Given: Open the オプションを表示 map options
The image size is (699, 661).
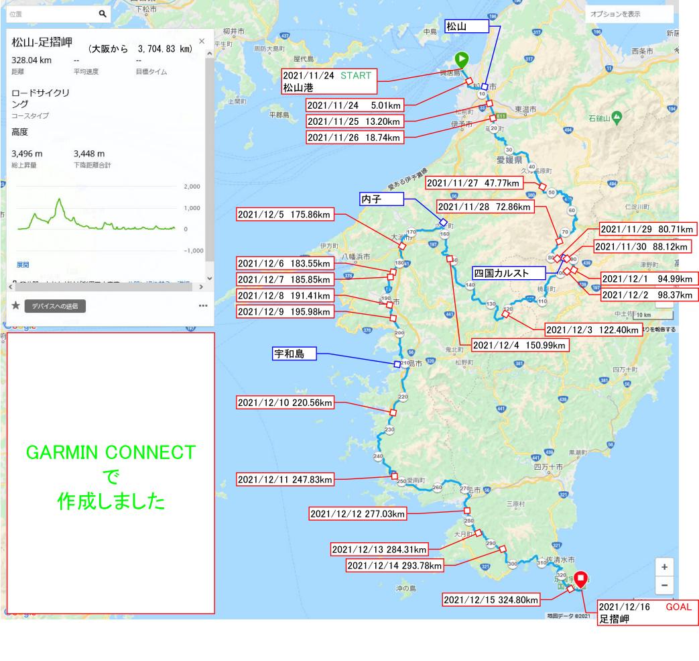Looking at the screenshot, I should (x=629, y=14).
